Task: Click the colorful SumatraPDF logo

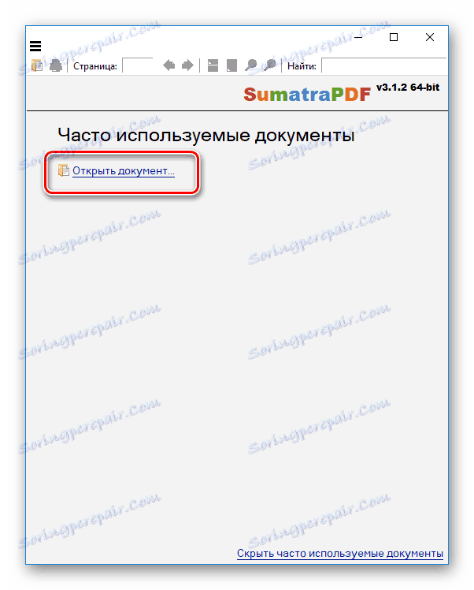Action: (307, 94)
